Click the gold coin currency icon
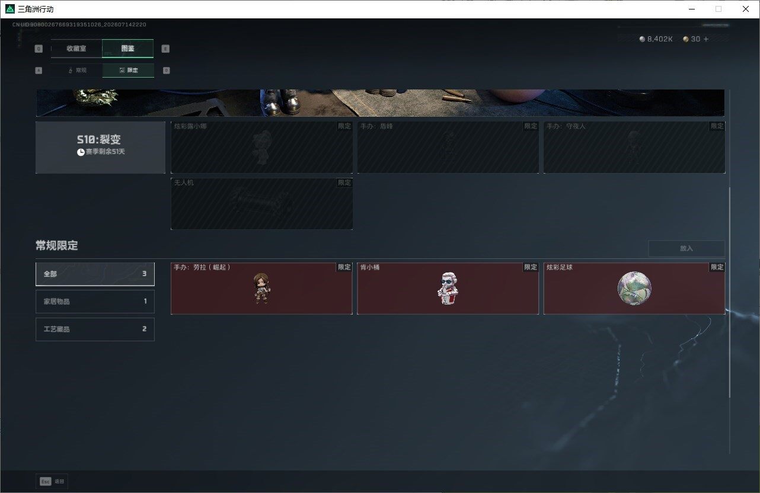Image resolution: width=760 pixels, height=493 pixels. tap(686, 39)
